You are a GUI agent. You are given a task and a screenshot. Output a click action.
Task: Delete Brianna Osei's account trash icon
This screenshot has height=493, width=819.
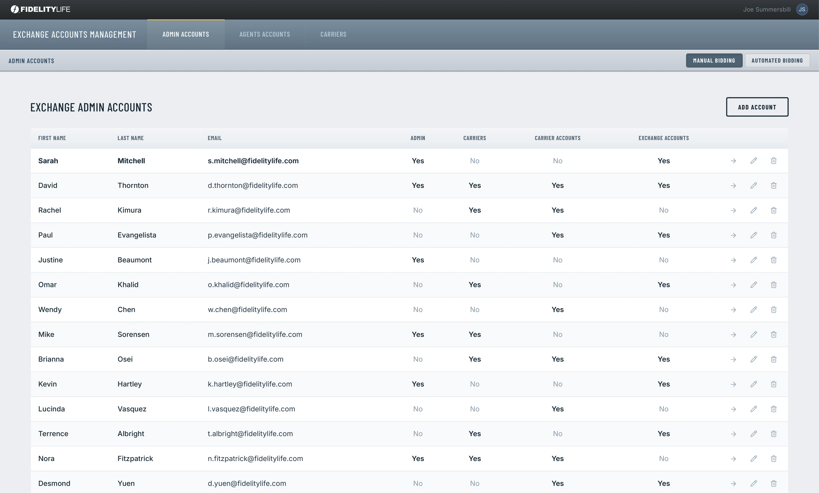[x=774, y=359]
